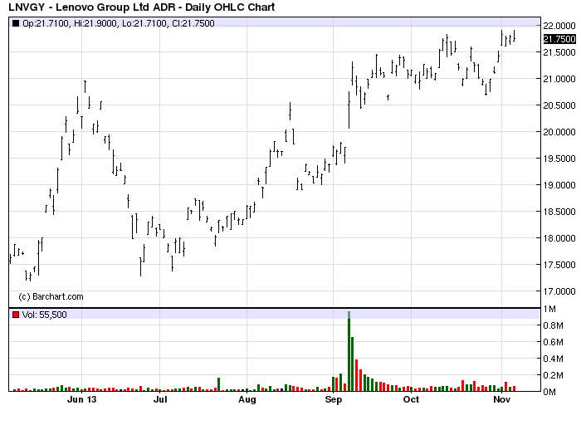Click the 0M volume axis label
Screen dimensions: 581x425
pyautogui.click(x=549, y=392)
